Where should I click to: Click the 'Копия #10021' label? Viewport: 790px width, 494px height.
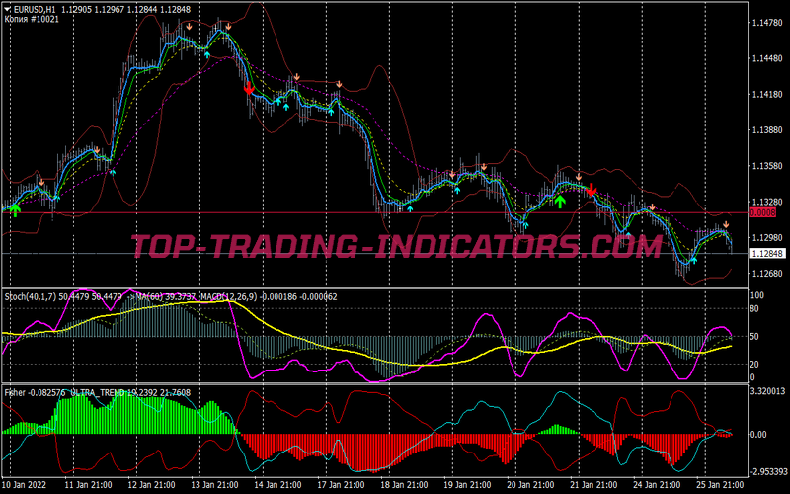(x=32, y=19)
